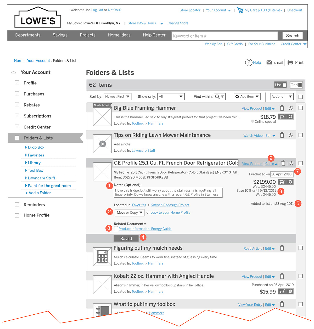The width and height of the screenshot is (314, 329).
Task: Click the Lowe's logo
Action: (38, 17)
